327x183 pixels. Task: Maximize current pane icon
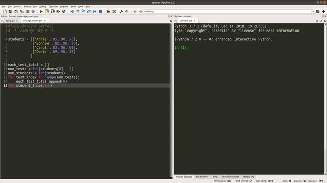point(108,11)
